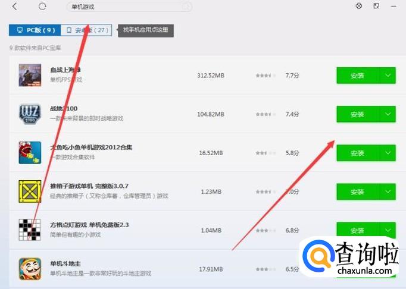Open 推箱子游戏单机 完整版3.0.7 title

point(89,186)
